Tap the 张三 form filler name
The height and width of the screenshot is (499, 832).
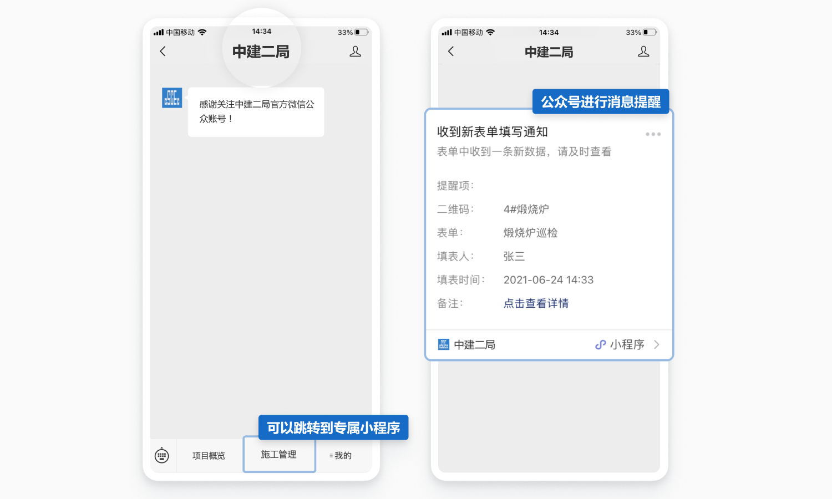point(514,256)
